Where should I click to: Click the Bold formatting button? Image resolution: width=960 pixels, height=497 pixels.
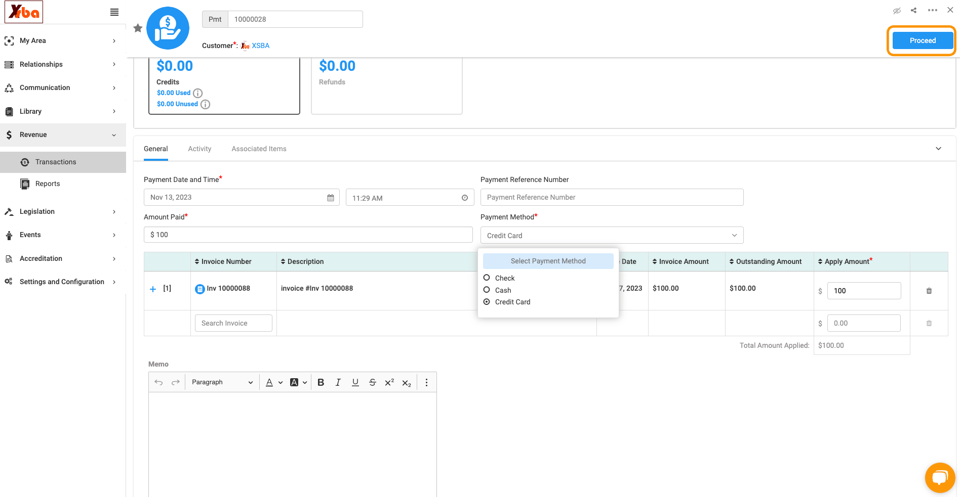point(321,382)
